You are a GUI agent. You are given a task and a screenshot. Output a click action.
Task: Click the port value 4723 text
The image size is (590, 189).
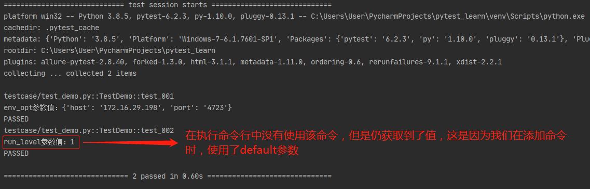[215, 108]
